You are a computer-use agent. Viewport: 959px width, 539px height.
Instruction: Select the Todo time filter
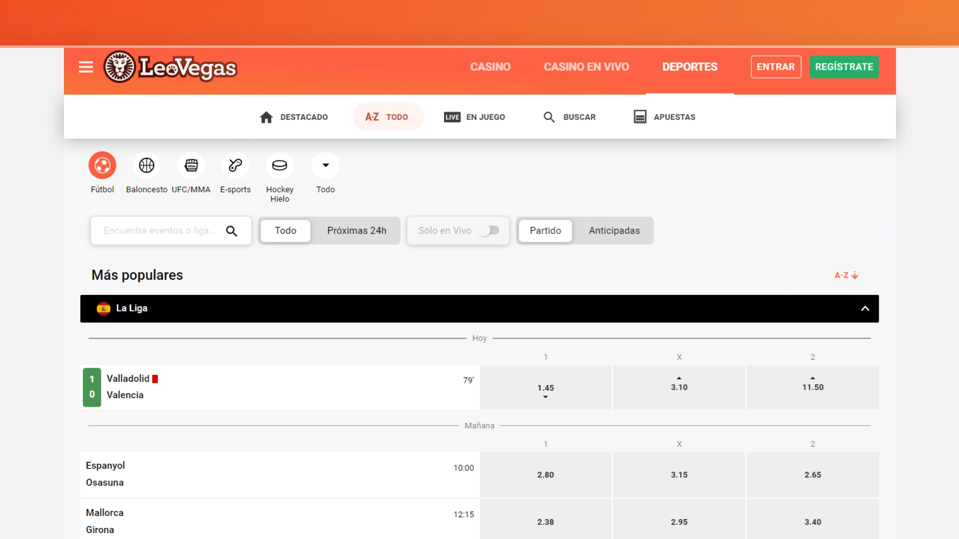pos(285,231)
